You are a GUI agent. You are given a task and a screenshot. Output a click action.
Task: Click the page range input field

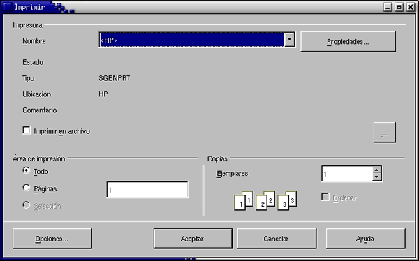tap(147, 190)
